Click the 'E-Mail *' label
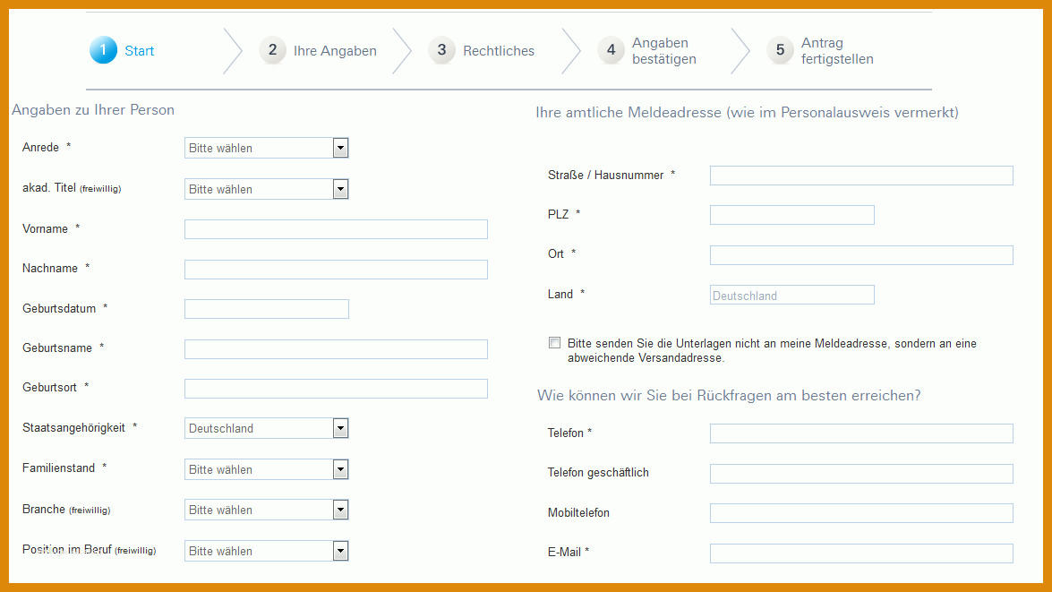Screen dimensions: 1052x592 click(x=569, y=552)
